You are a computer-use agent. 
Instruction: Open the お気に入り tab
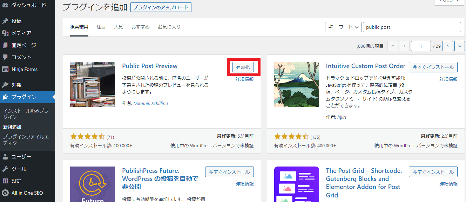(169, 27)
